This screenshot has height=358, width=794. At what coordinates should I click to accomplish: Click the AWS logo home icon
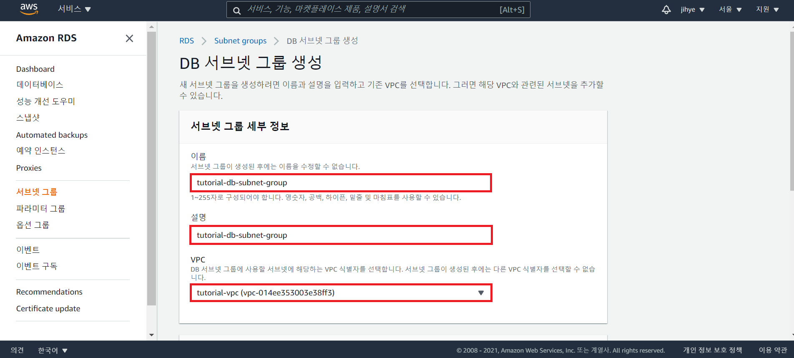pos(29,9)
